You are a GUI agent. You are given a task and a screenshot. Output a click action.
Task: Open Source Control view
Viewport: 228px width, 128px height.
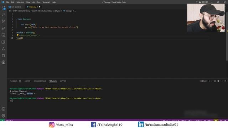pos(3,21)
